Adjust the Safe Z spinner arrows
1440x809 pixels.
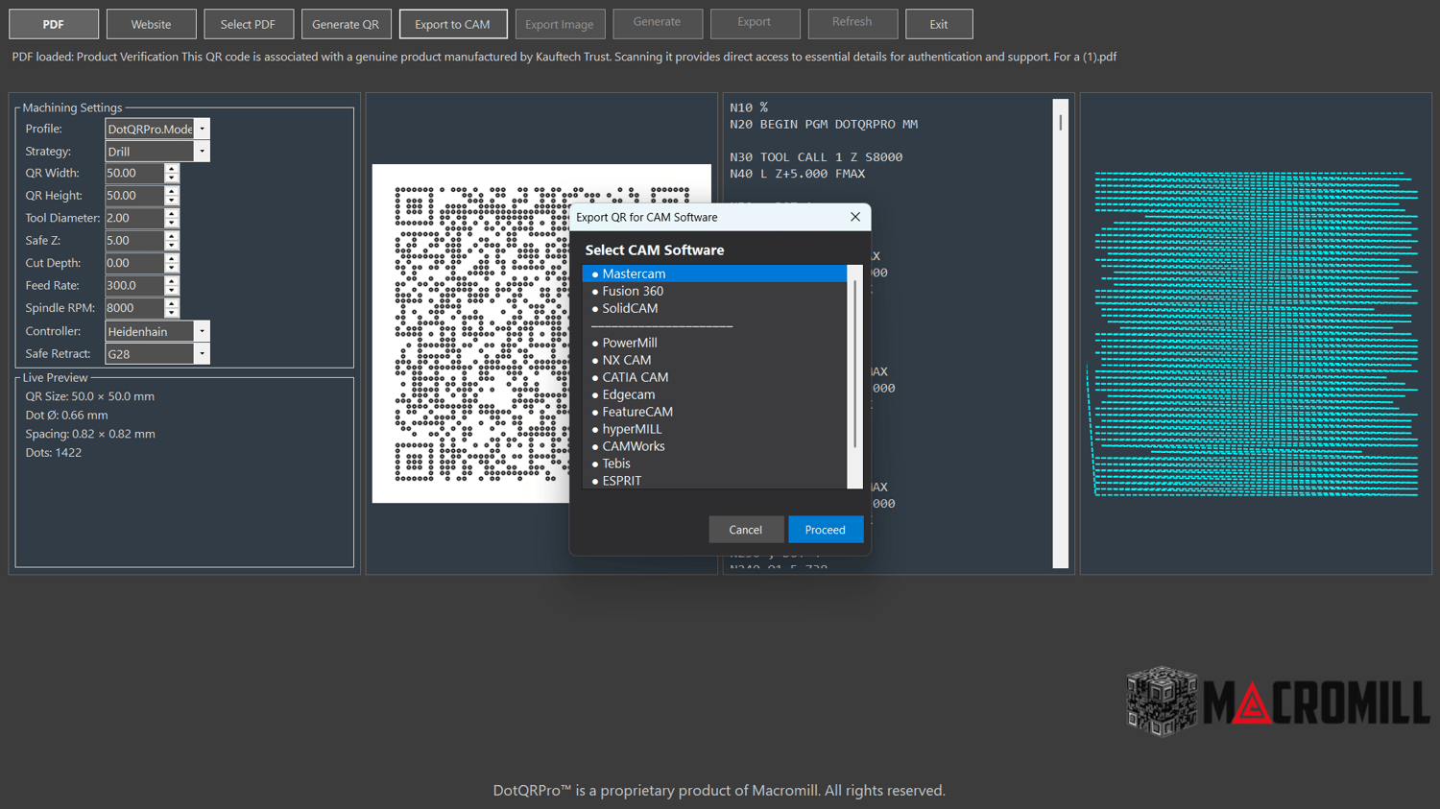(x=172, y=241)
